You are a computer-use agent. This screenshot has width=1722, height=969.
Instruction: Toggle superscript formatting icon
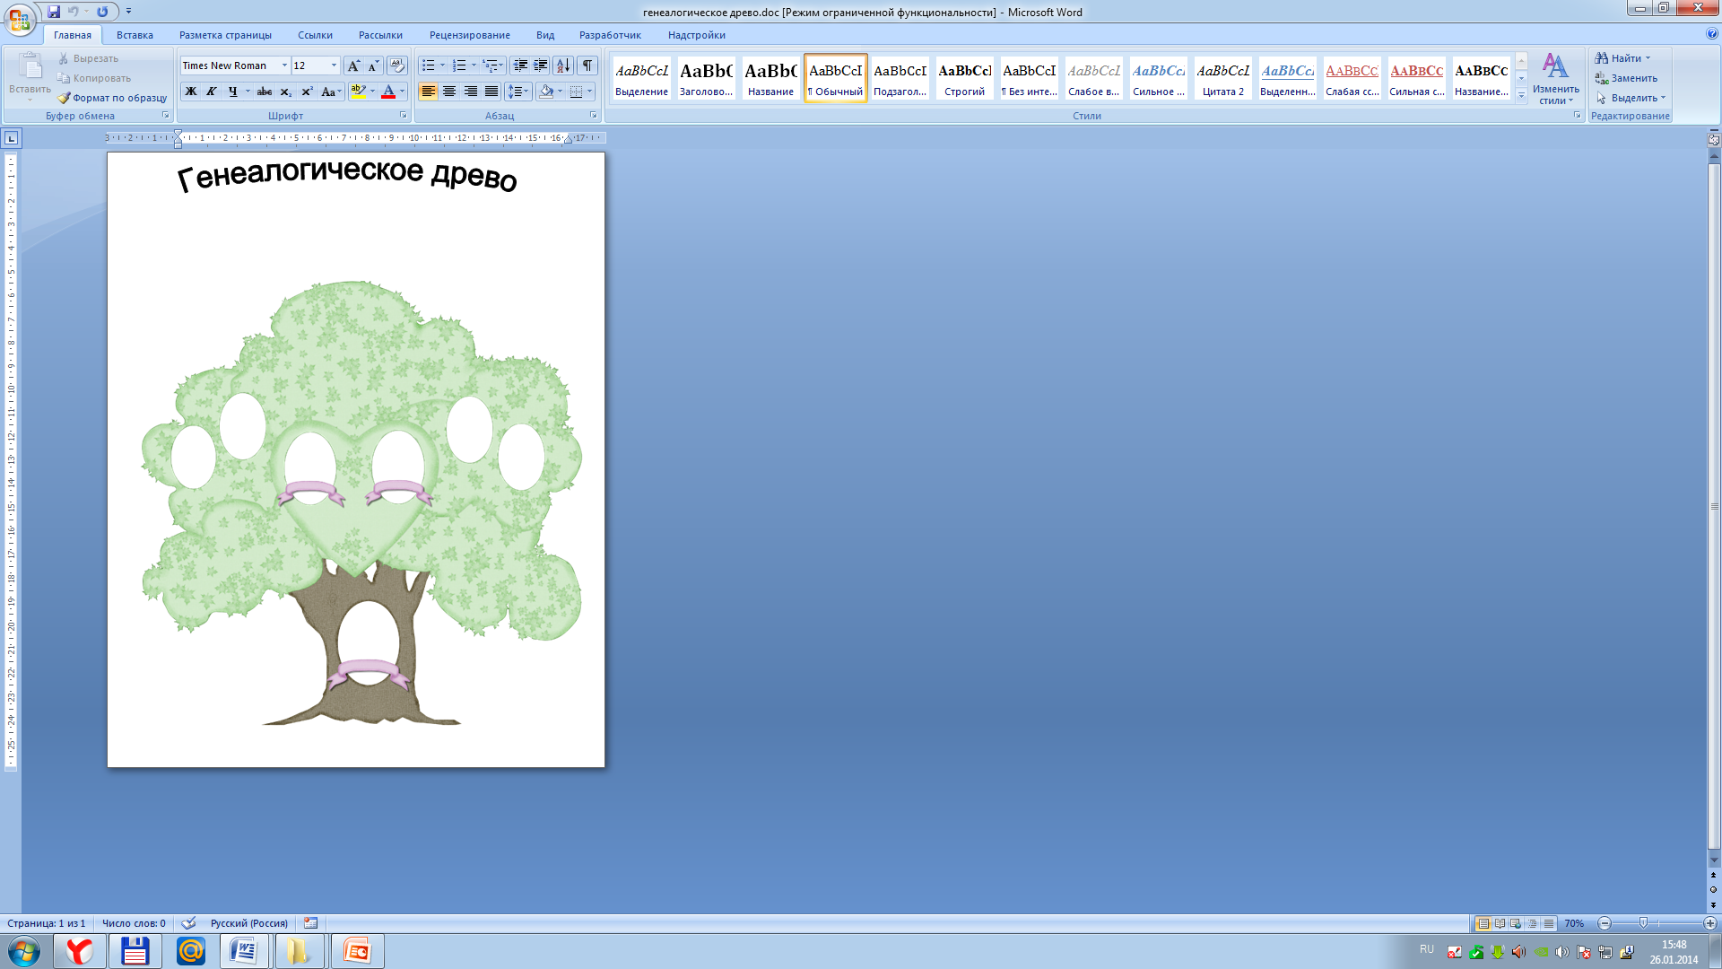[309, 92]
